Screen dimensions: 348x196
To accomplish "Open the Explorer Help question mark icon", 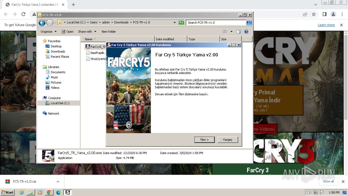I will coord(246,32).
